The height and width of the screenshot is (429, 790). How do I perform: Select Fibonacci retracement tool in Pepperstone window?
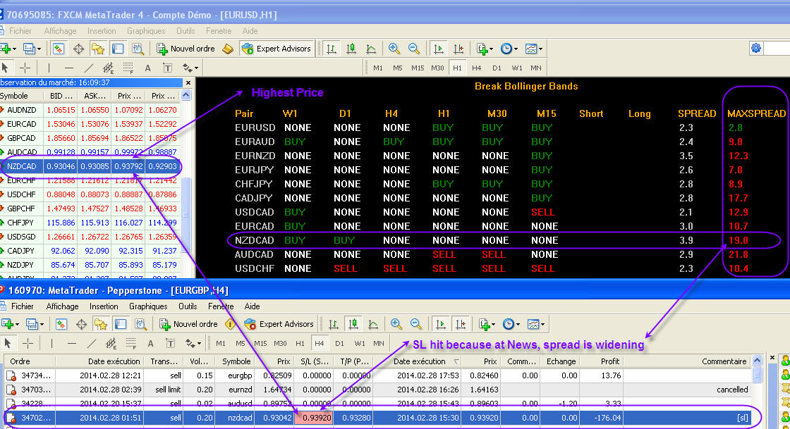(130, 343)
